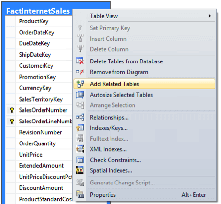Choose Set Primary Key
The height and width of the screenshot is (204, 221).
tap(144, 28)
